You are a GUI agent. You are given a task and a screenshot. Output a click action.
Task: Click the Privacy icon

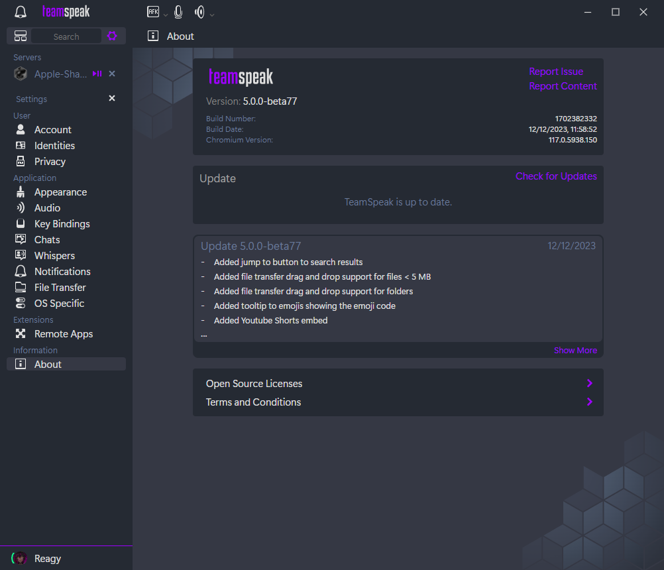tap(21, 161)
